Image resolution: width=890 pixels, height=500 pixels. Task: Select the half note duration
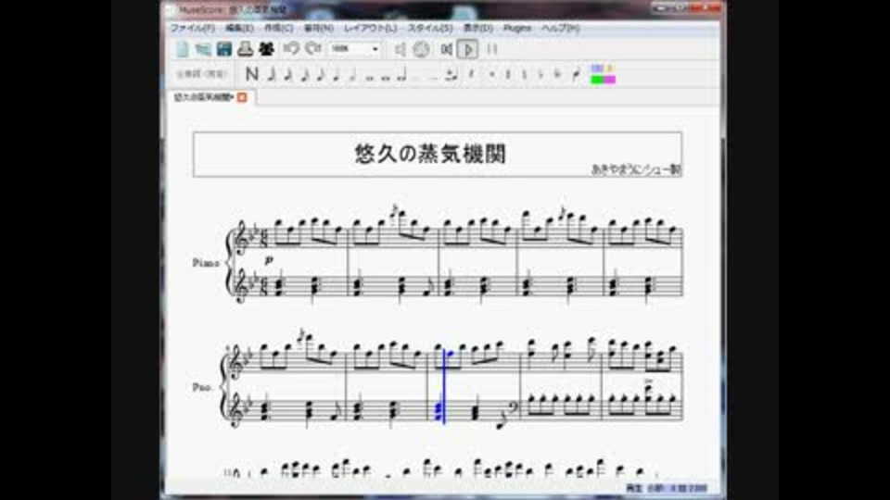tap(352, 74)
